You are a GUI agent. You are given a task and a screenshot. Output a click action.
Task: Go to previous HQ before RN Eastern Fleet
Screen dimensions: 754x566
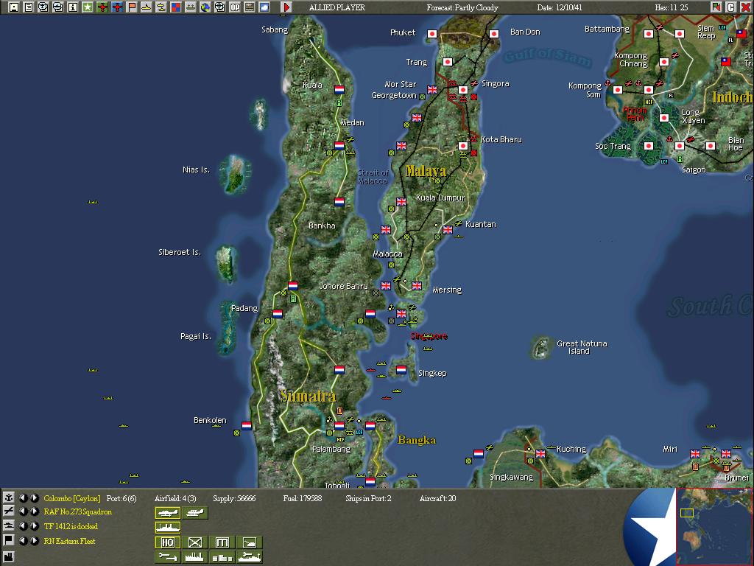click(x=23, y=540)
